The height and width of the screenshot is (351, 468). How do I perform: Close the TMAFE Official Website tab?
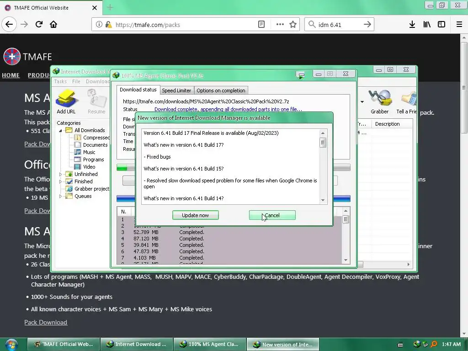pyautogui.click(x=95, y=8)
